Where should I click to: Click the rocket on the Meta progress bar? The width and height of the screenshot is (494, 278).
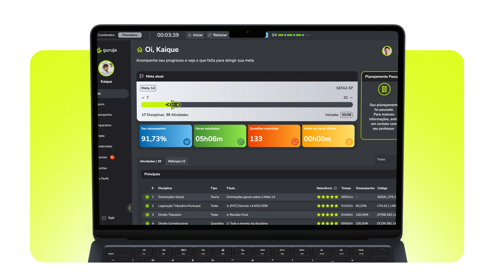(x=173, y=105)
